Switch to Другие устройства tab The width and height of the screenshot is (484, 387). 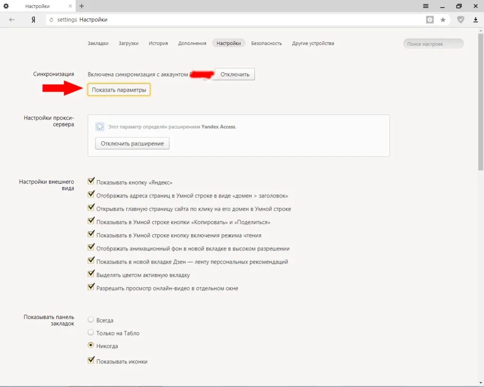pos(313,43)
